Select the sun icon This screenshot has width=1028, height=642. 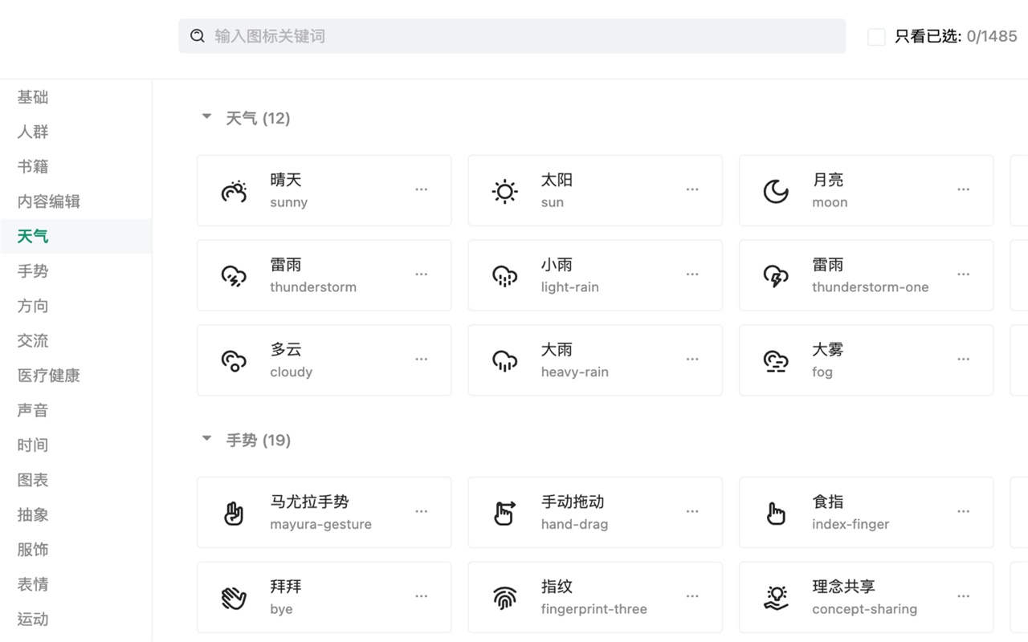point(505,191)
